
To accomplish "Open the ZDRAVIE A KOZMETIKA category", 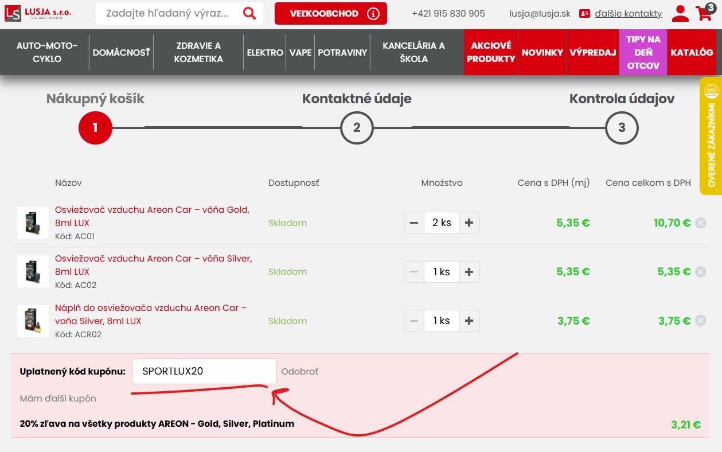I will coord(199,52).
